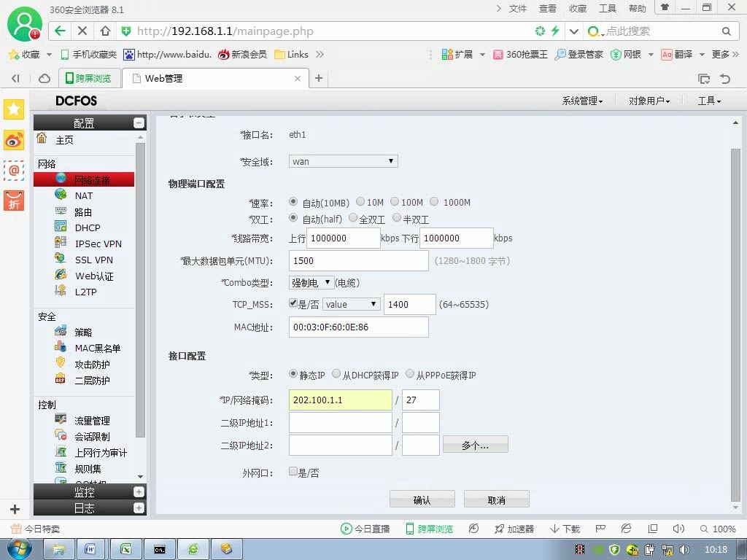The width and height of the screenshot is (747, 560).
Task: Select 自动(10MB) speed radio button
Action: pos(293,202)
